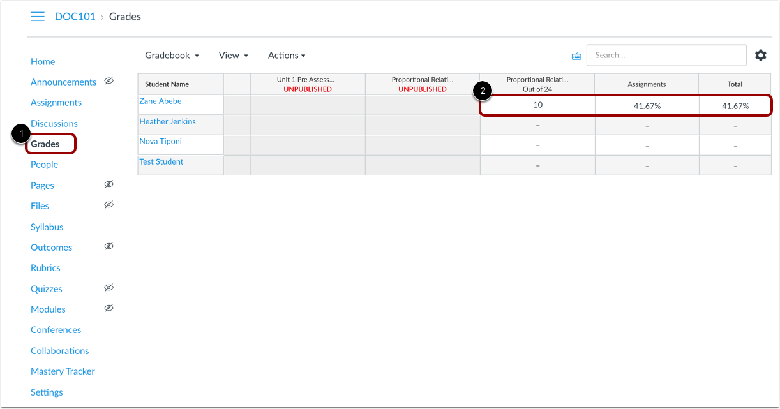Click the keyboard shortcuts icon near Search
Image resolution: width=780 pixels, height=409 pixels.
tap(576, 56)
